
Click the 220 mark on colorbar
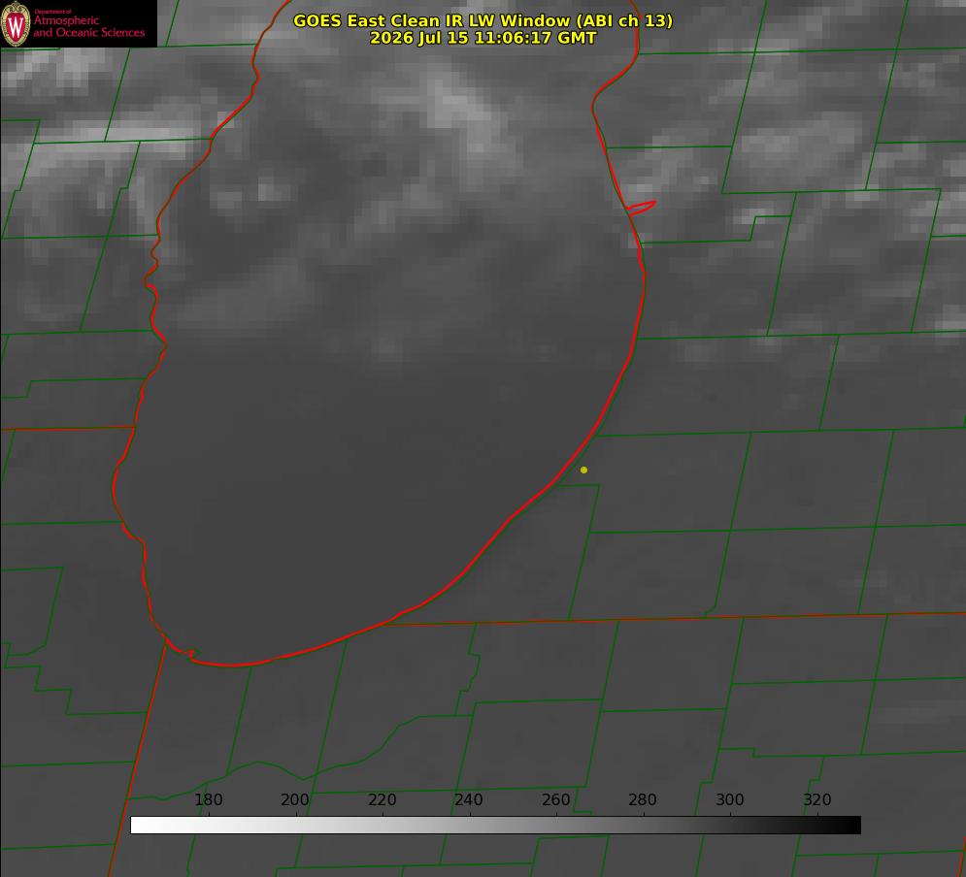382,799
